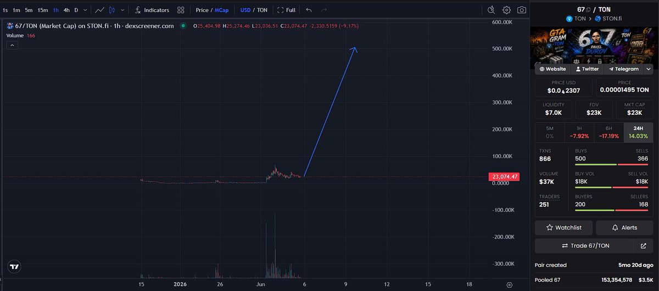Add pair to Watchlist
Screen dimensions: 659x291
(563, 227)
